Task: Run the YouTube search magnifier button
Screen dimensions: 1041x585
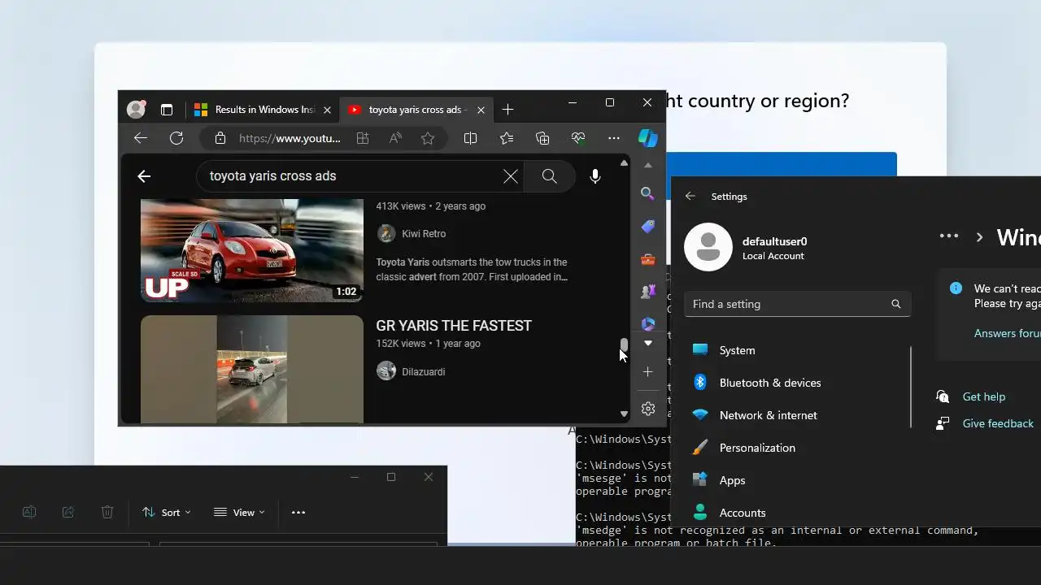Action: (550, 176)
